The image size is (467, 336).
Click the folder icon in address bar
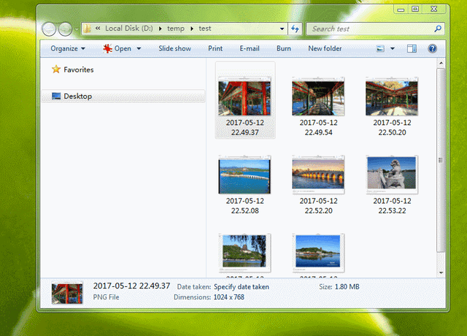tap(88, 28)
